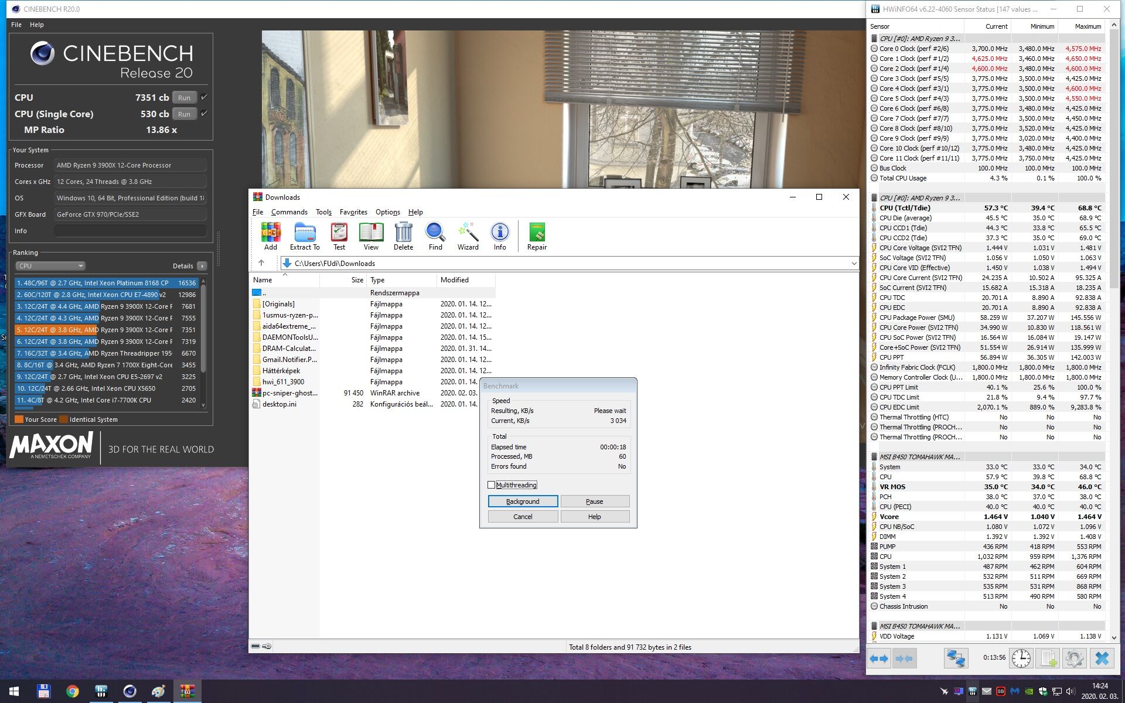
Task: Toggle the CPU benchmark checkmark in Cinebench
Action: [x=204, y=97]
